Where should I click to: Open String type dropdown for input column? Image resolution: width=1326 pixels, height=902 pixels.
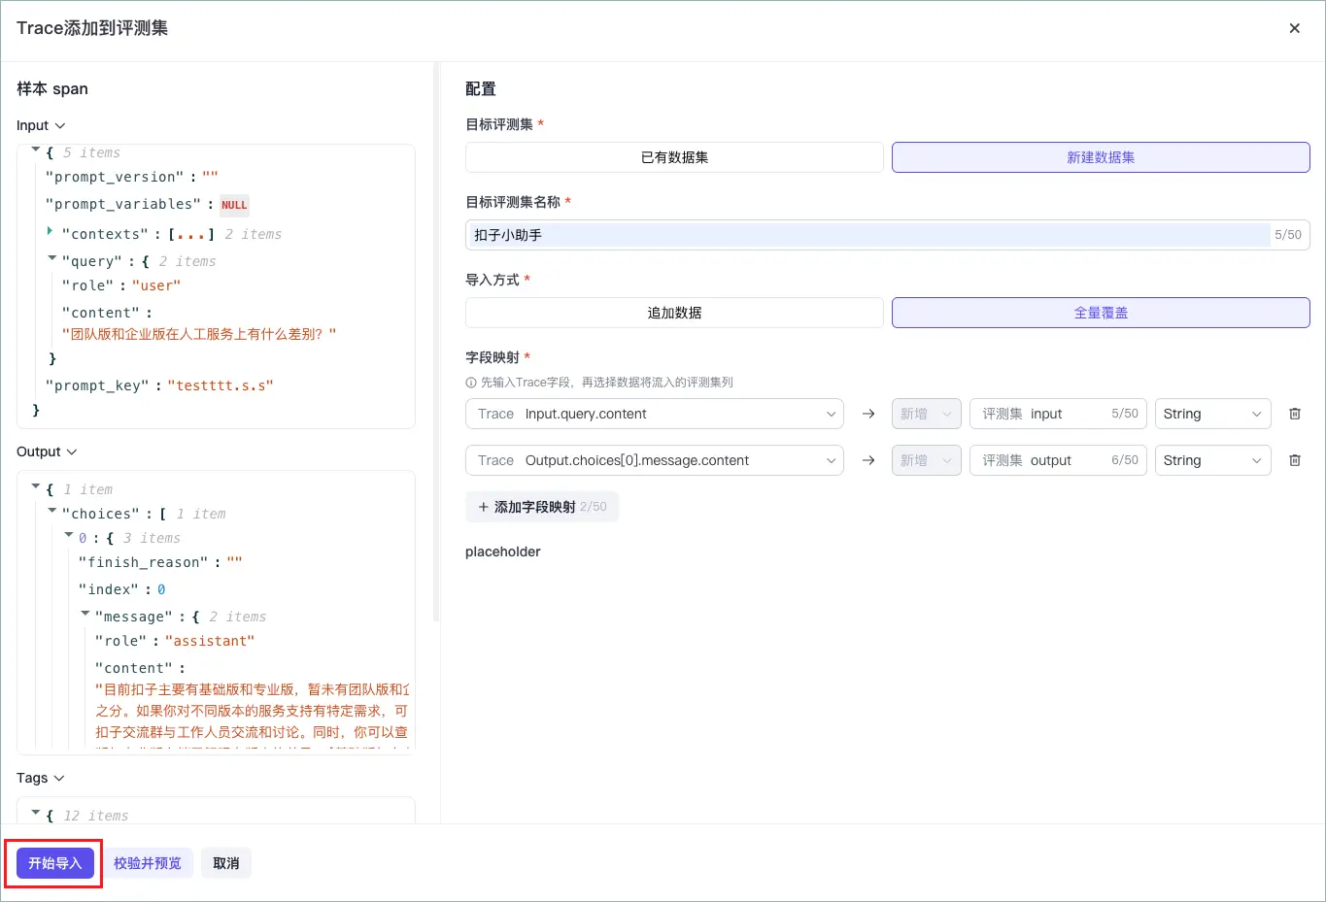click(x=1213, y=414)
